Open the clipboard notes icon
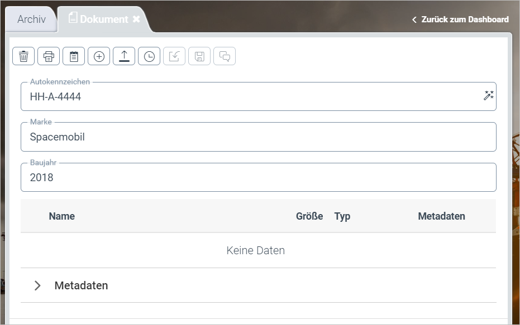Image resolution: width=520 pixels, height=325 pixels. (74, 56)
